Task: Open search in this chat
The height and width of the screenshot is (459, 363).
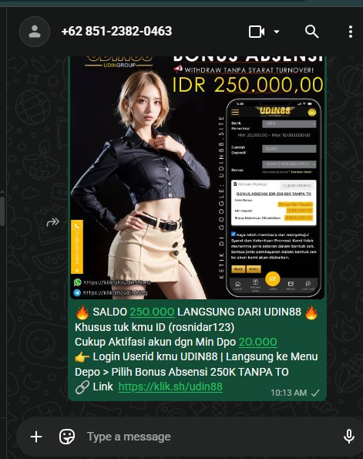Action: pyautogui.click(x=311, y=32)
